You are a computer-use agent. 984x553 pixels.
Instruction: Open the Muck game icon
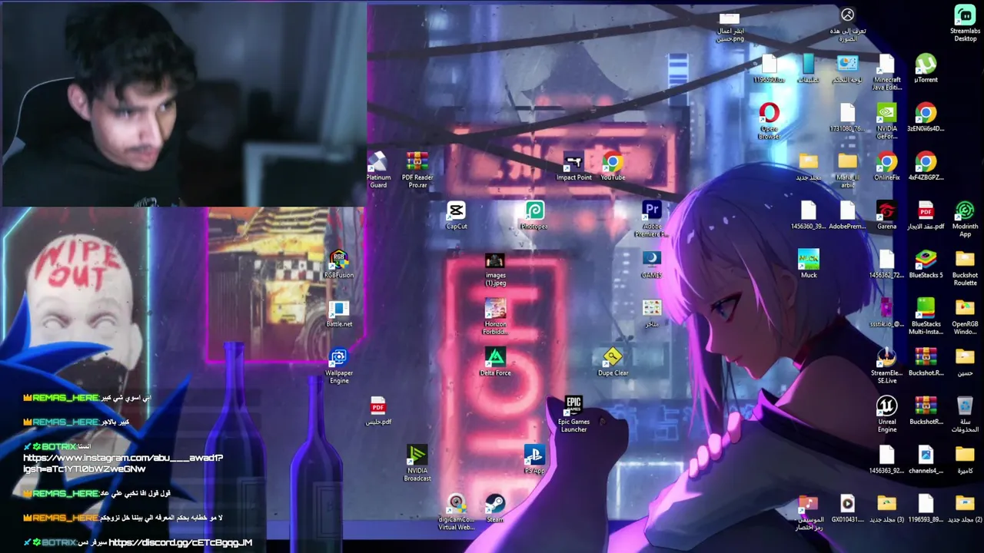click(808, 264)
